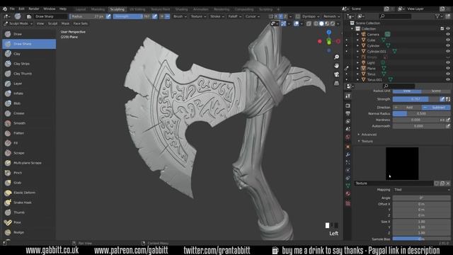Select the Scrape brush
Image resolution: width=453 pixels, height=255 pixels.
29,153
